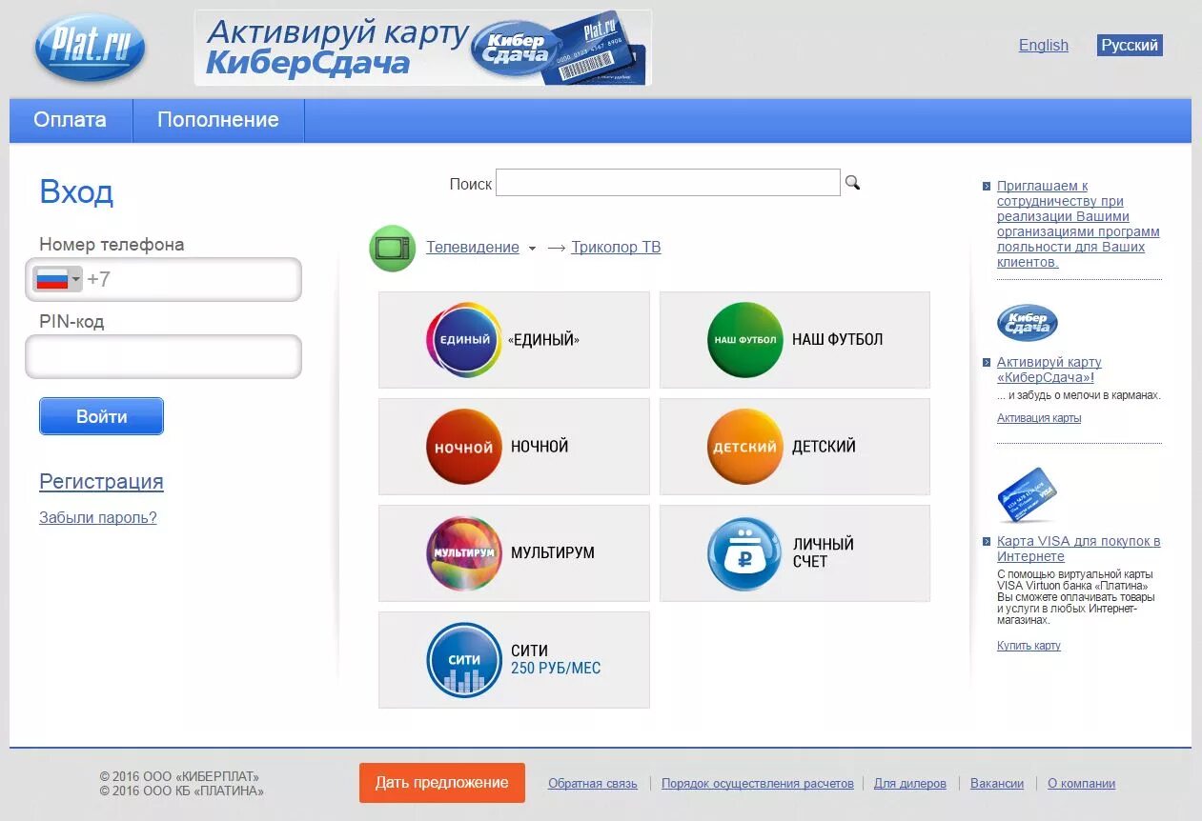Viewport: 1202px width, 821px height.
Task: Click the Plat.ru logo
Action: [90, 48]
